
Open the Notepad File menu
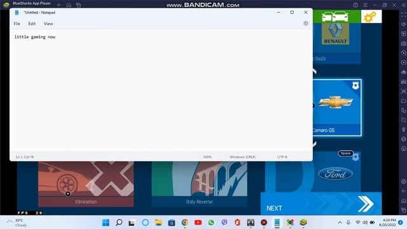click(x=17, y=24)
